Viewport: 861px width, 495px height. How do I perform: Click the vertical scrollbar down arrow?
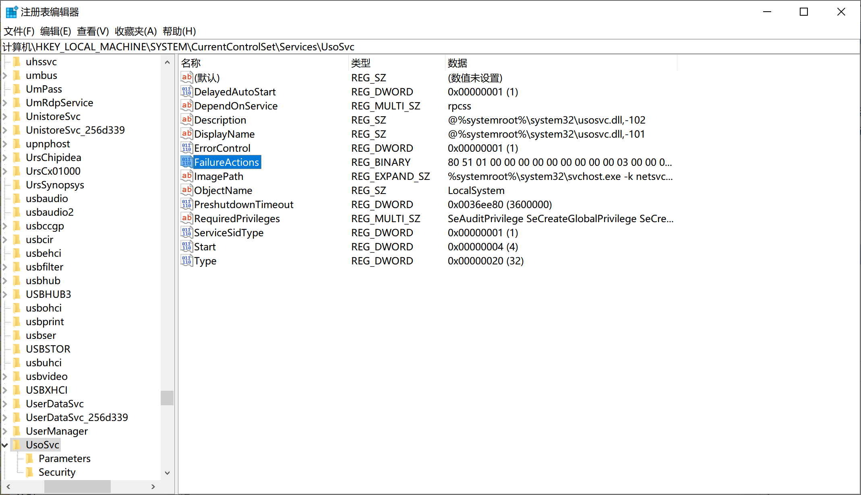click(x=168, y=472)
